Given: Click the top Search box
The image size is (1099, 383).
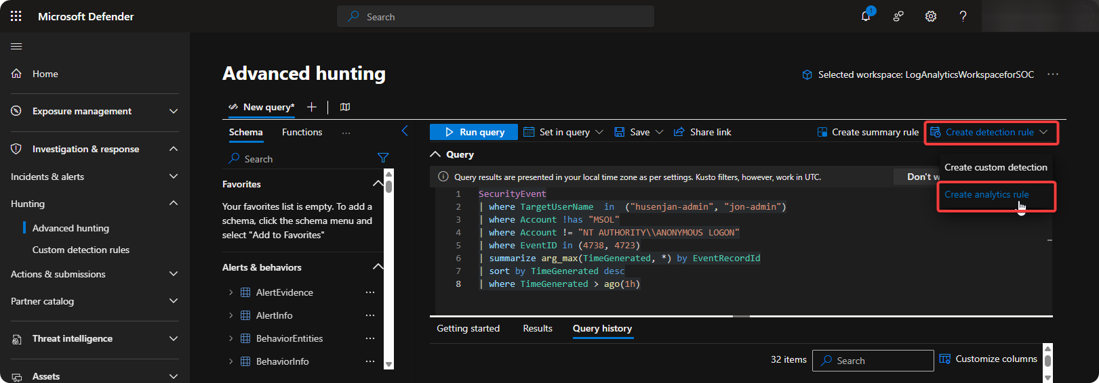Looking at the screenshot, I should [x=496, y=17].
